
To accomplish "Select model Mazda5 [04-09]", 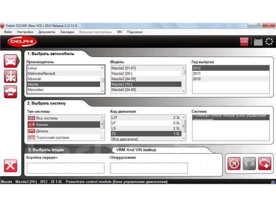I will [x=146, y=90].
